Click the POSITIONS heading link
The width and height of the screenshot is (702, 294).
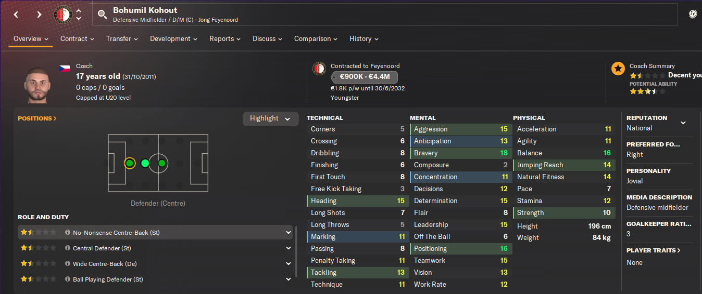point(37,118)
